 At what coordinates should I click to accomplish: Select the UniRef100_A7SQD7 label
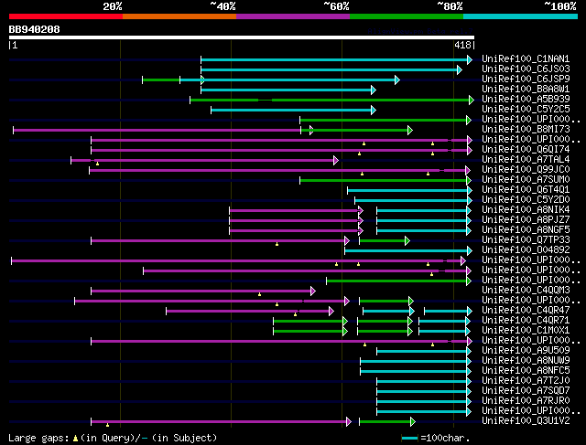tap(526, 391)
